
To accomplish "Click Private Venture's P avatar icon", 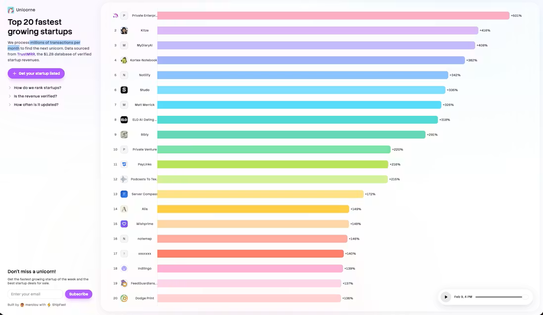I will click(124, 149).
